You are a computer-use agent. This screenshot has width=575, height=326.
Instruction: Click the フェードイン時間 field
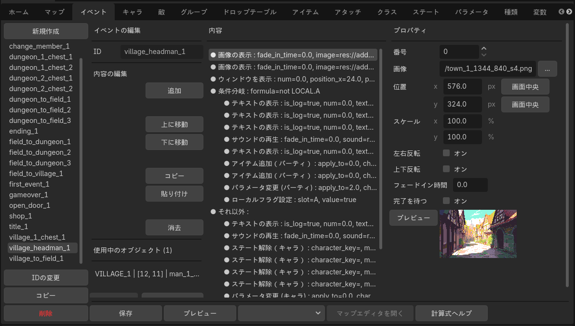pyautogui.click(x=470, y=185)
